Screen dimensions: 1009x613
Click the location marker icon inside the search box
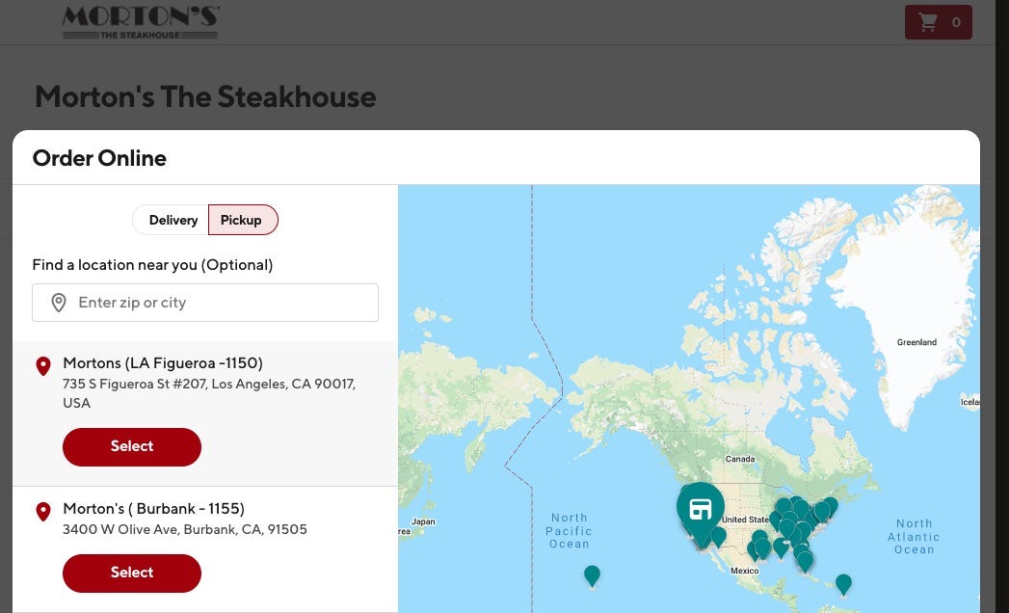click(59, 302)
